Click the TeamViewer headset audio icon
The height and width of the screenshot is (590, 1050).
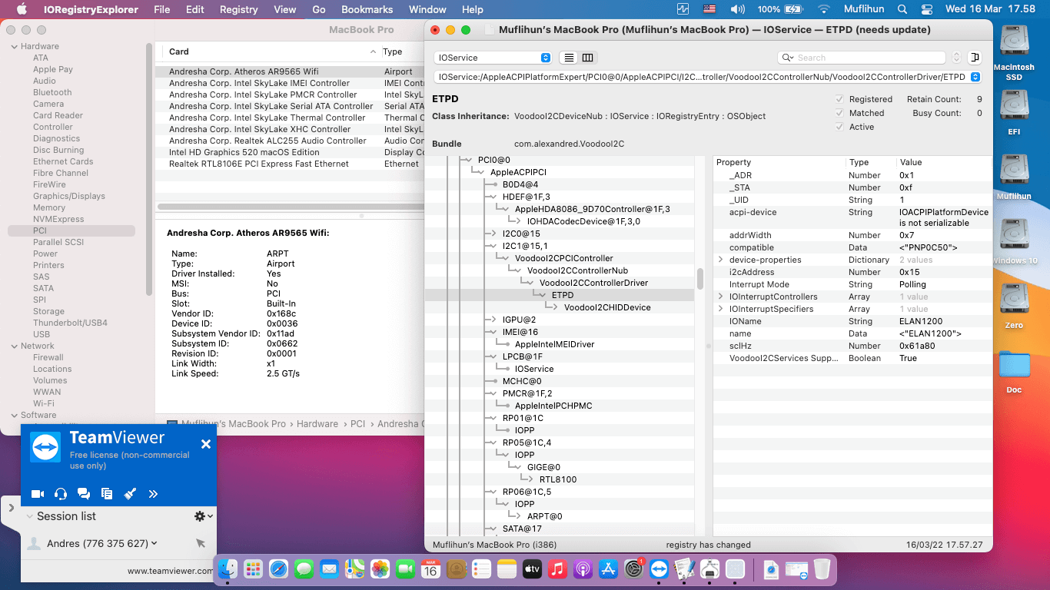pyautogui.click(x=61, y=494)
